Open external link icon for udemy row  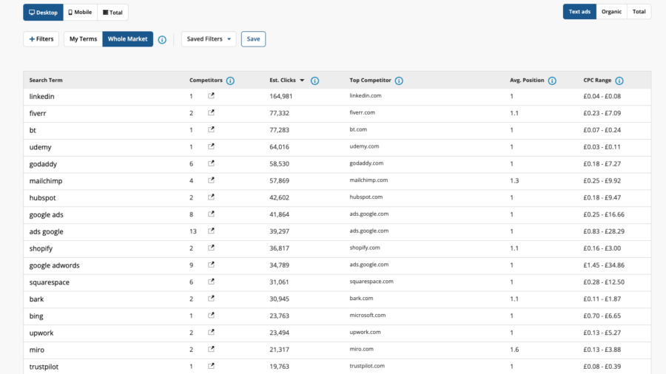pos(211,146)
